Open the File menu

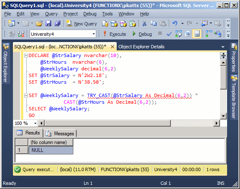coord(7,14)
